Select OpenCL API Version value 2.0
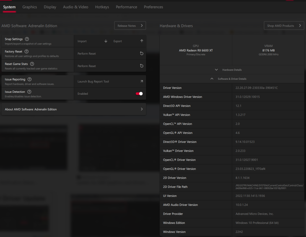 coord(238,124)
